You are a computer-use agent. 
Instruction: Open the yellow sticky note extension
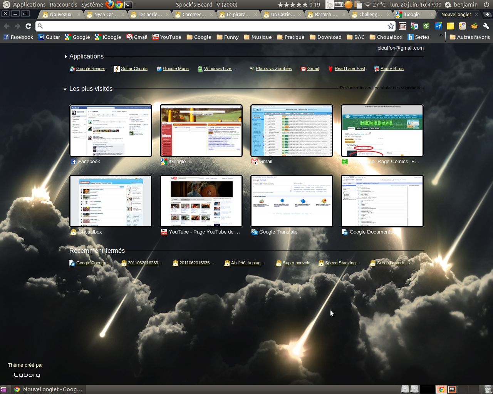coord(450,26)
